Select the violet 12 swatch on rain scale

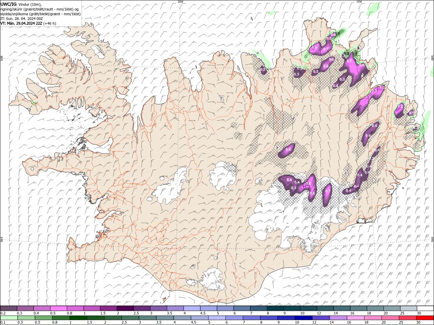point(321,318)
